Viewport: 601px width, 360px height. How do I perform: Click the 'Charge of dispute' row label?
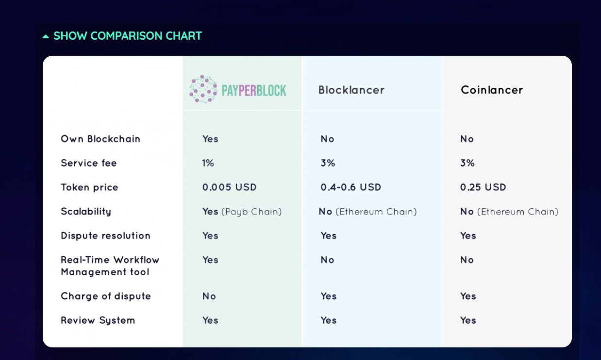click(106, 296)
